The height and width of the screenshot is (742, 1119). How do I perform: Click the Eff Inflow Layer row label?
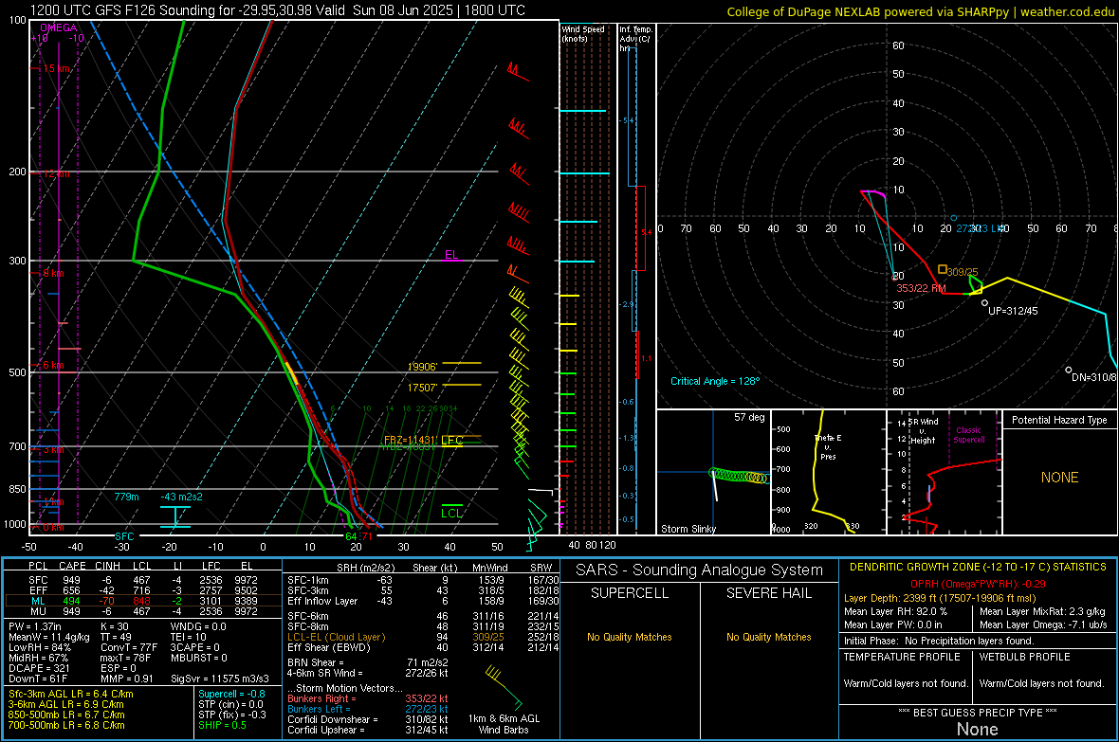[322, 601]
